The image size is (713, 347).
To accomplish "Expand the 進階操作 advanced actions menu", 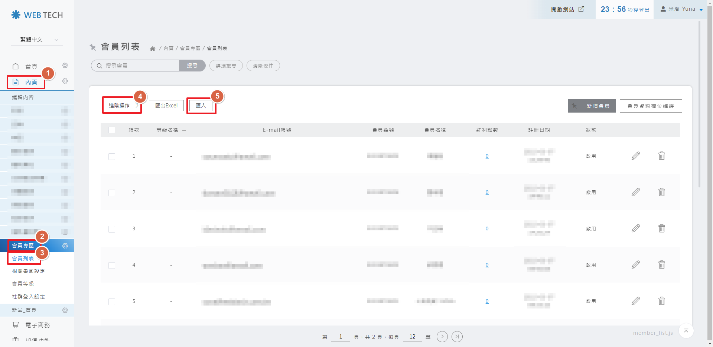I will click(122, 106).
